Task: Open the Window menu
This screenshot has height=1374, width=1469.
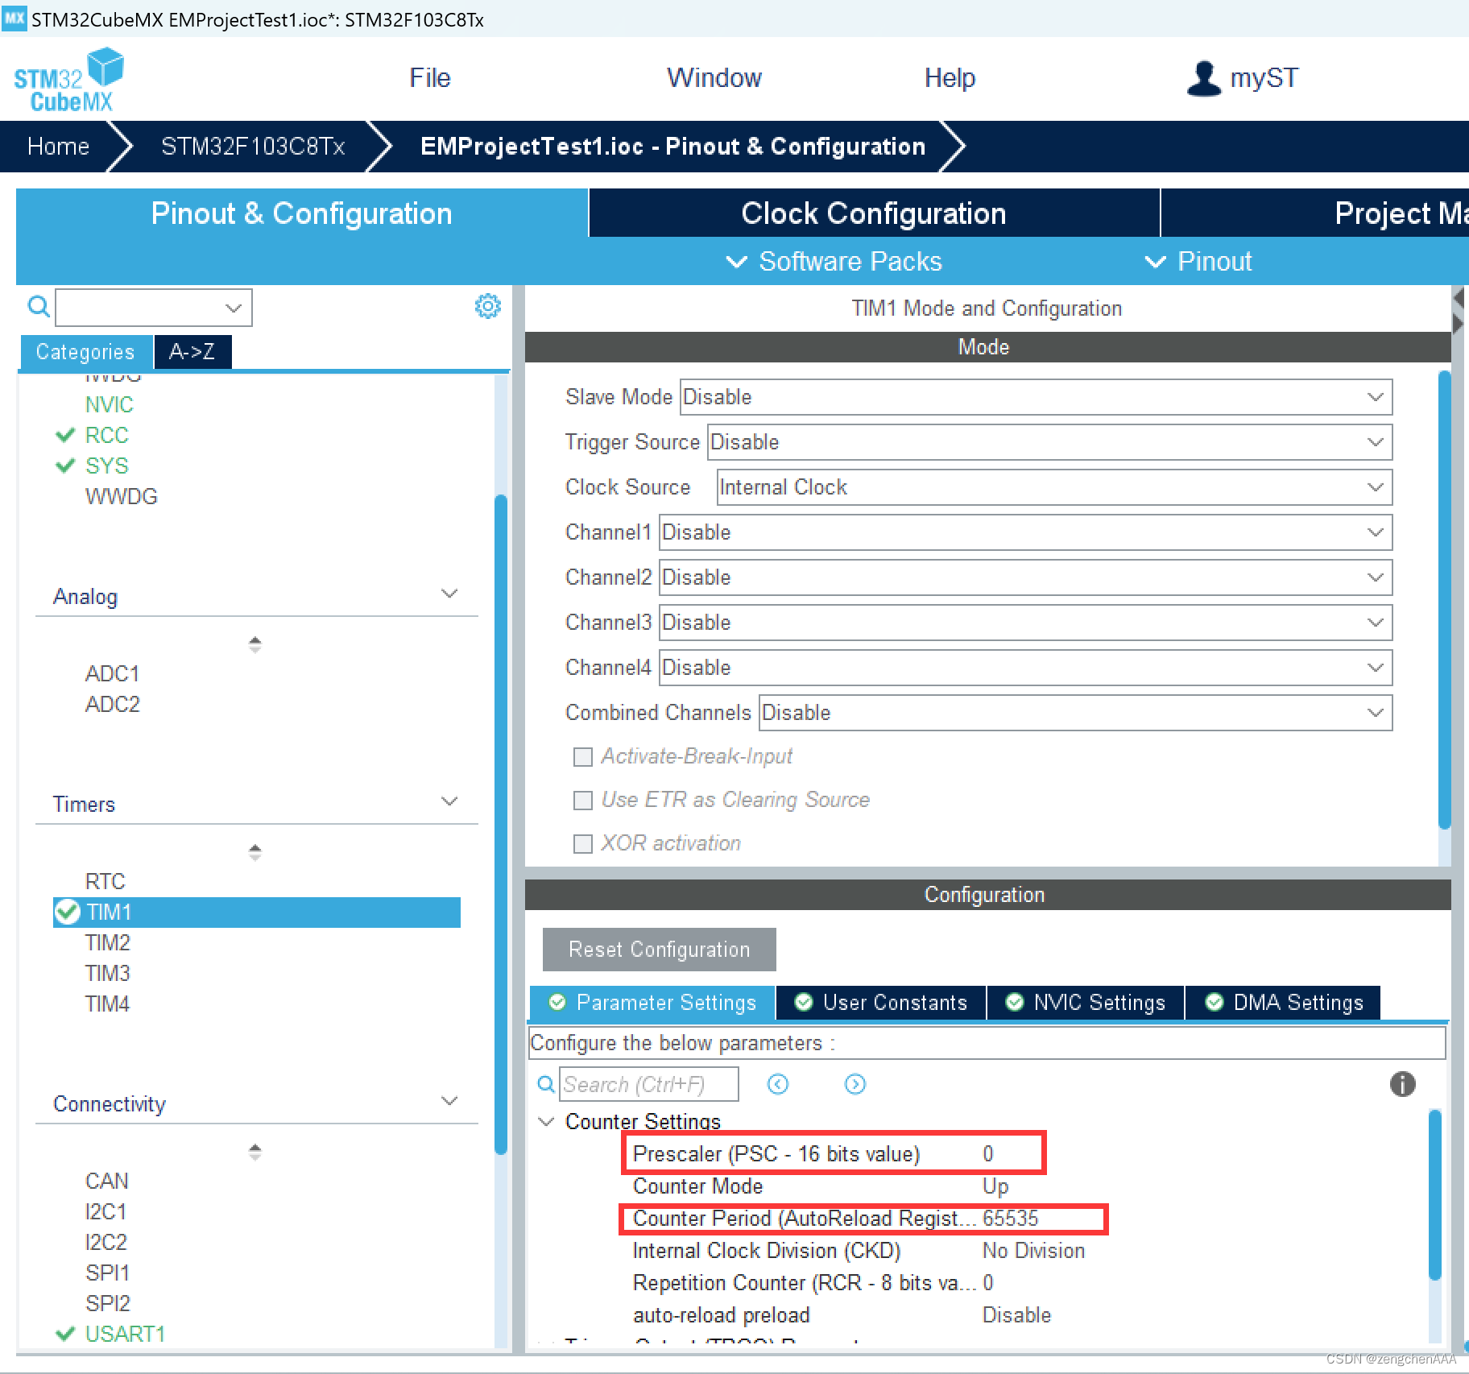Action: (x=714, y=78)
